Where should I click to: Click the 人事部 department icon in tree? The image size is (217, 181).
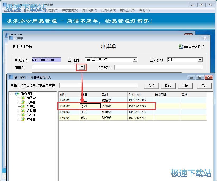pos(23,102)
